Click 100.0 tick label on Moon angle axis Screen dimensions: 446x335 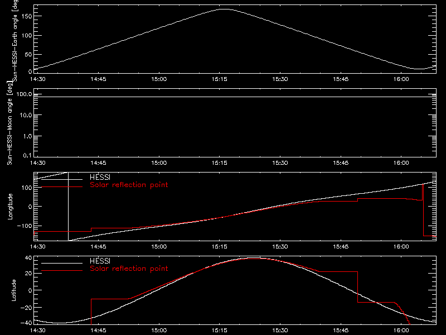(x=24, y=94)
